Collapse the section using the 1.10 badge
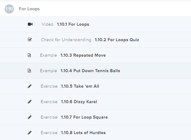191x140 pixels. 9,9
